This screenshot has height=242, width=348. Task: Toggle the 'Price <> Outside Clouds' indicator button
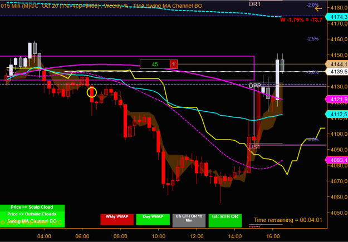tap(32, 214)
